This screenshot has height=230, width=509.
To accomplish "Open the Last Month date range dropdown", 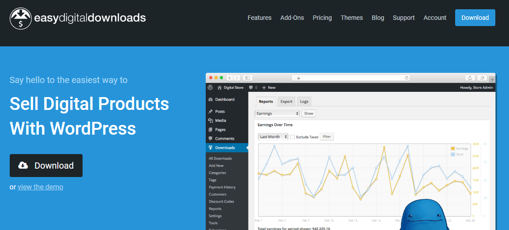I will 273,137.
